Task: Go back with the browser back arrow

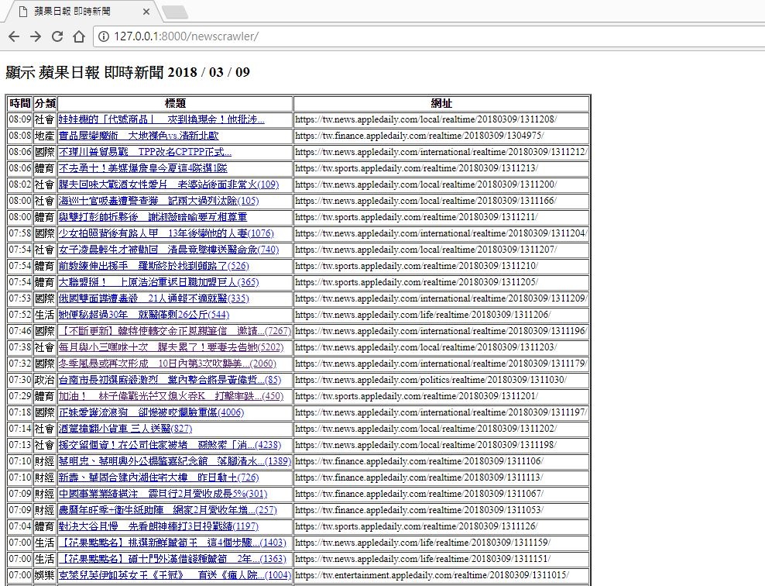Action: (x=14, y=36)
